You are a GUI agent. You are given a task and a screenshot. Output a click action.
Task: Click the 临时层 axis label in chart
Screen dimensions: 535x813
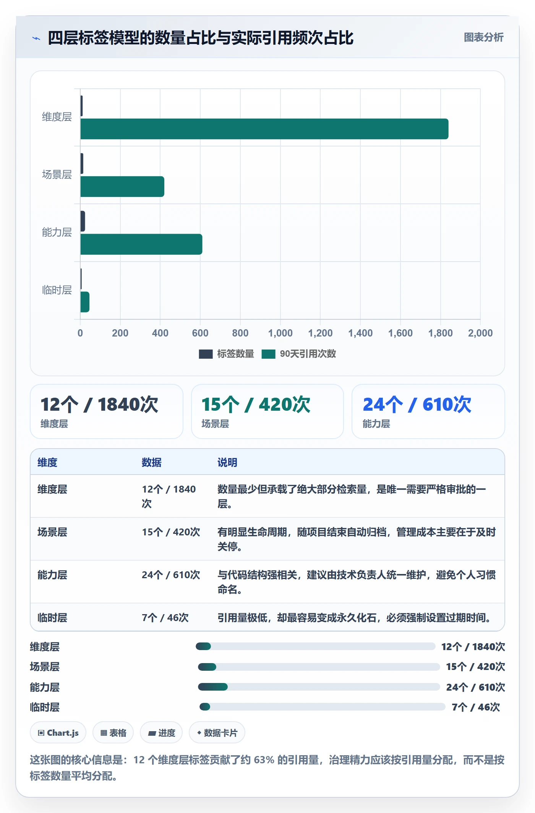click(x=57, y=290)
